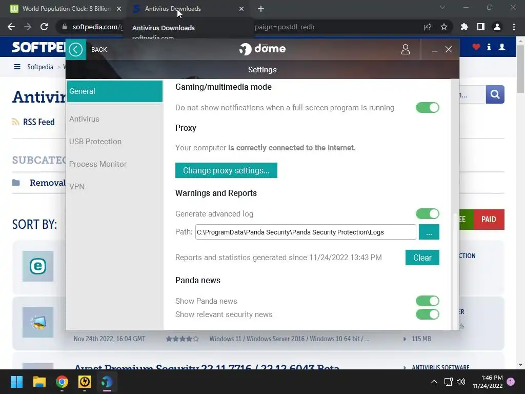Click the 115 MB download size text
This screenshot has width=525, height=394.
pos(421,339)
